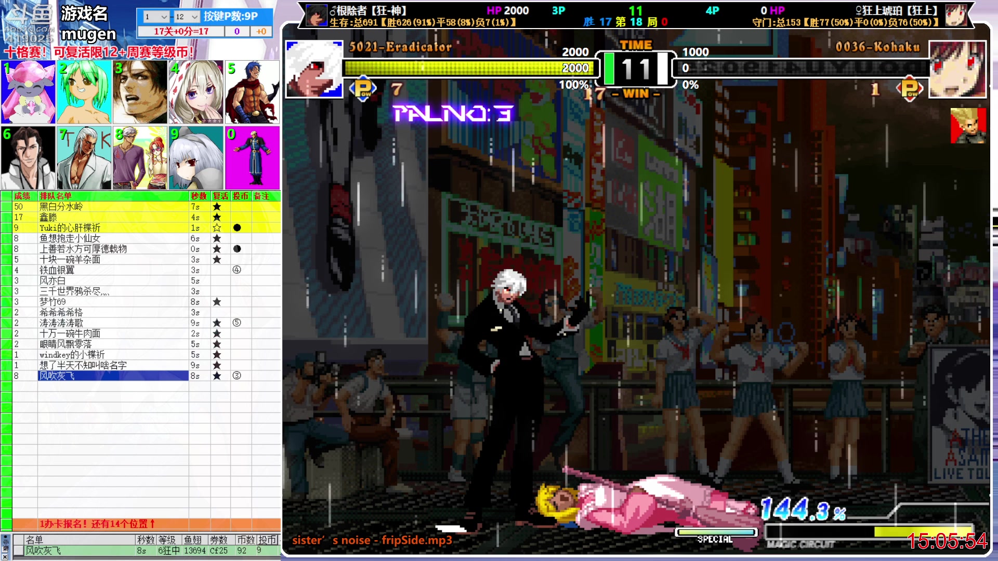This screenshot has width=998, height=561.
Task: Click the revive star for 鑫腅
Action: (x=217, y=217)
